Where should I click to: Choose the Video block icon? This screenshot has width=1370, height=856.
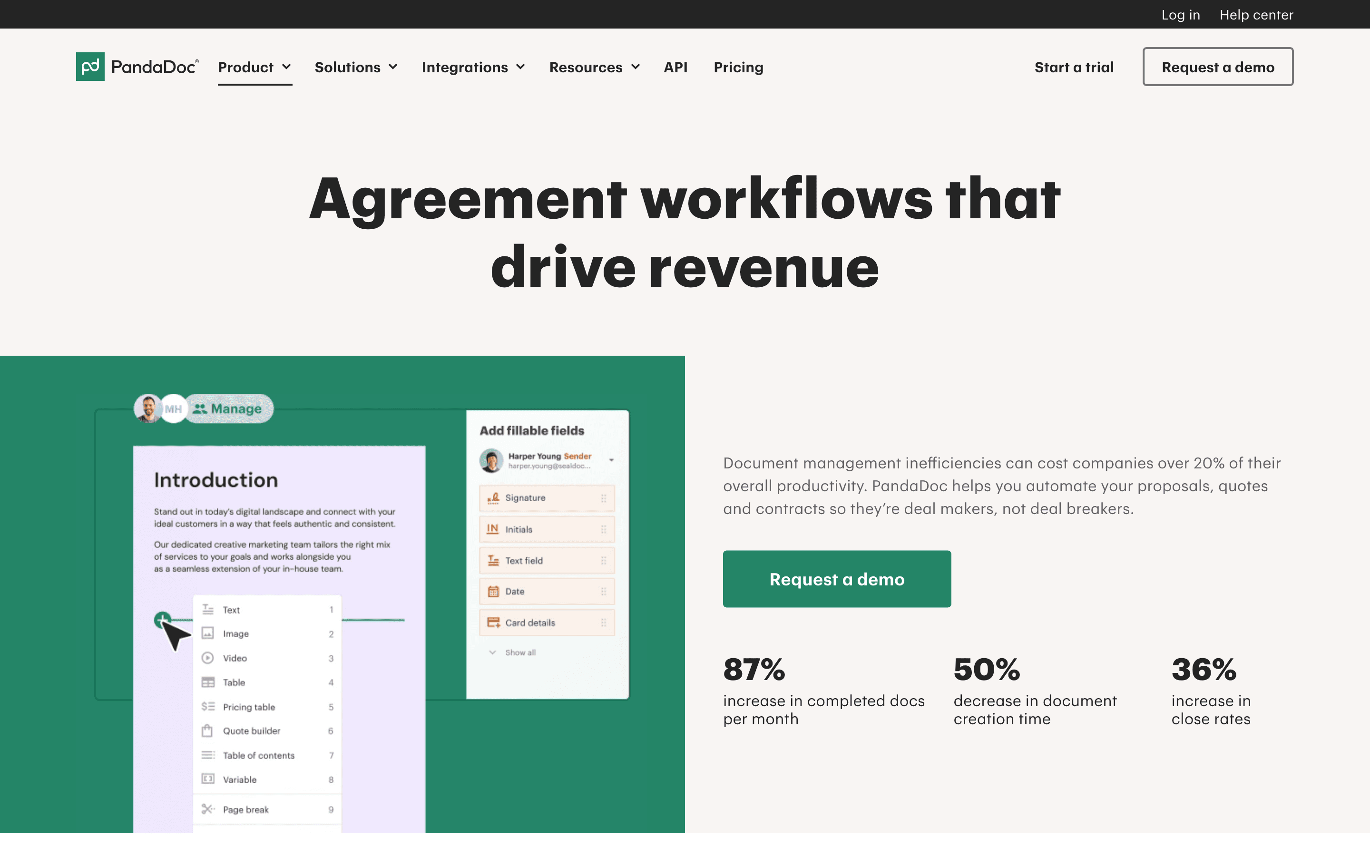[x=208, y=658]
